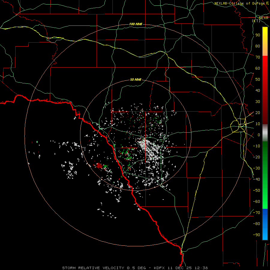Click the -30 value on the velocity scale

pos(256,168)
